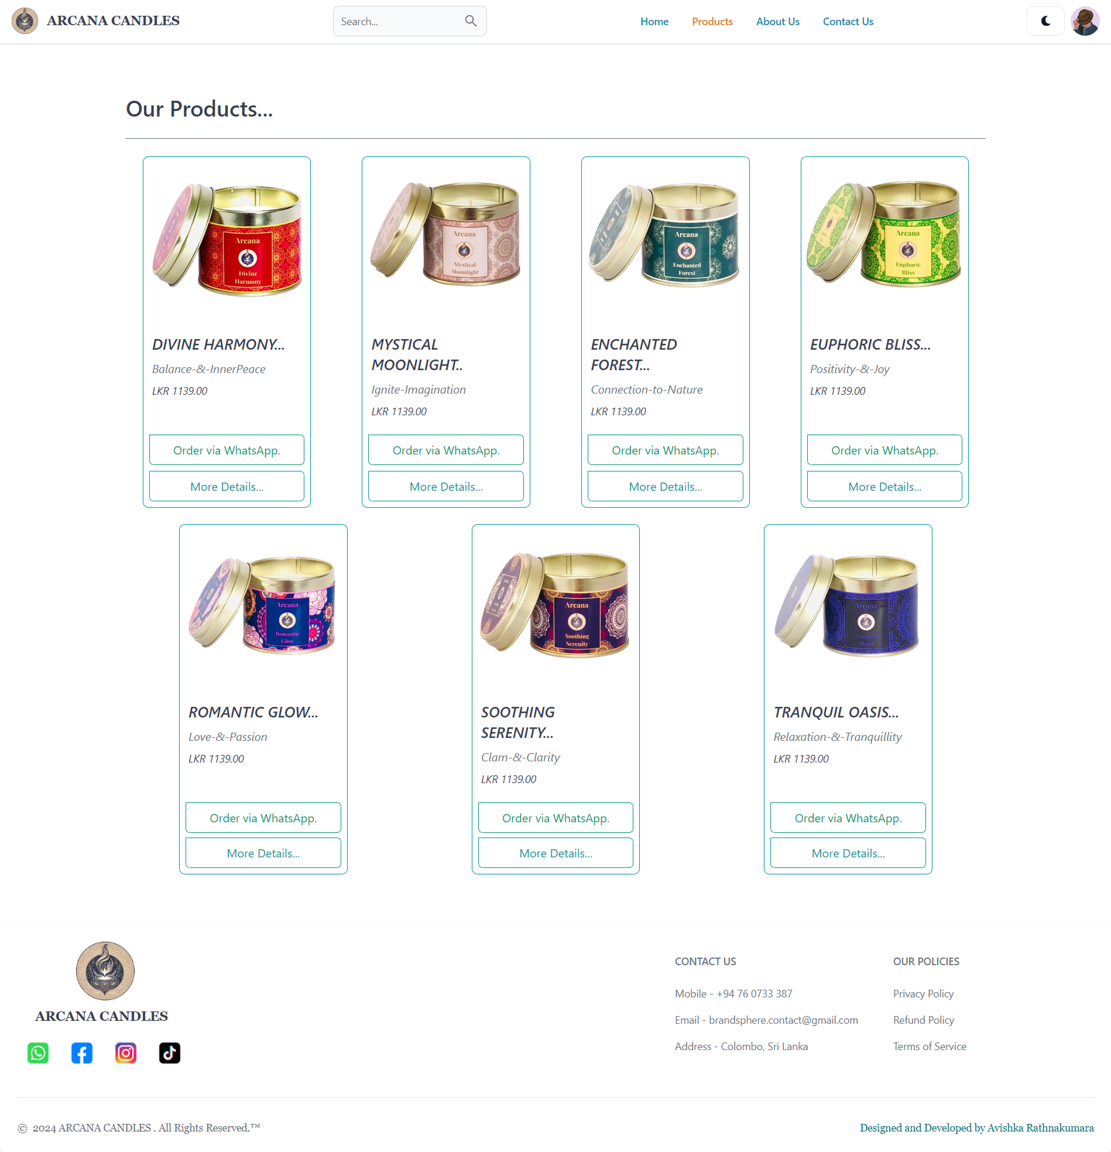Click into the Search input field

pos(400,21)
